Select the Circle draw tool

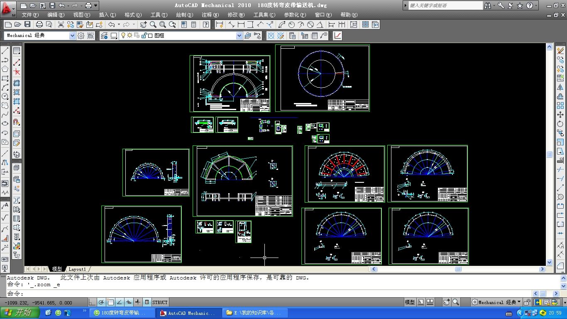tap(5, 96)
